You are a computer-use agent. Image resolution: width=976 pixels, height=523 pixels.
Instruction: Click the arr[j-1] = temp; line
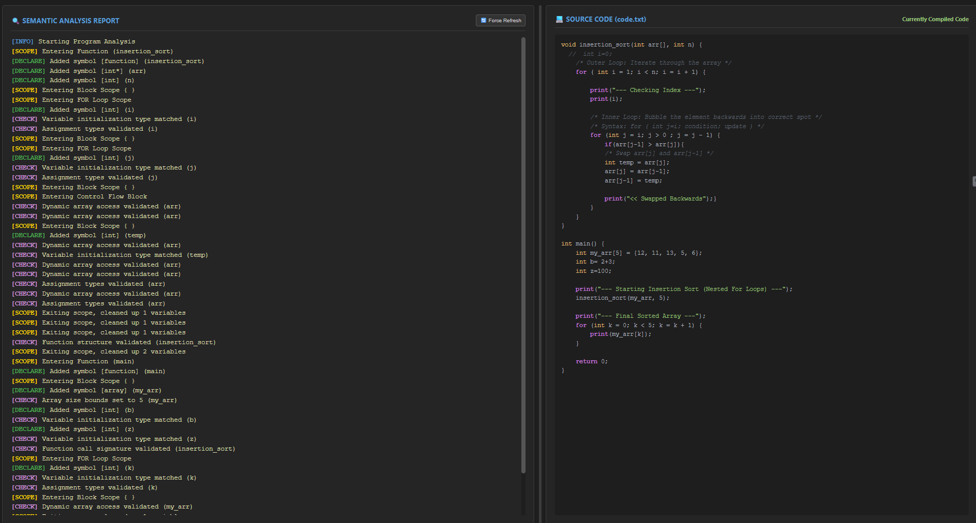(x=633, y=180)
